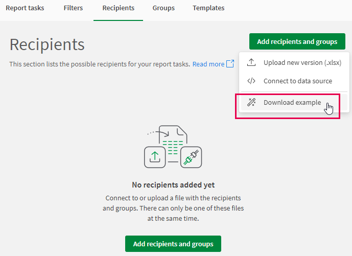This screenshot has width=352, height=256.
Task: Select Connect to data source menu entry
Action: click(x=297, y=81)
